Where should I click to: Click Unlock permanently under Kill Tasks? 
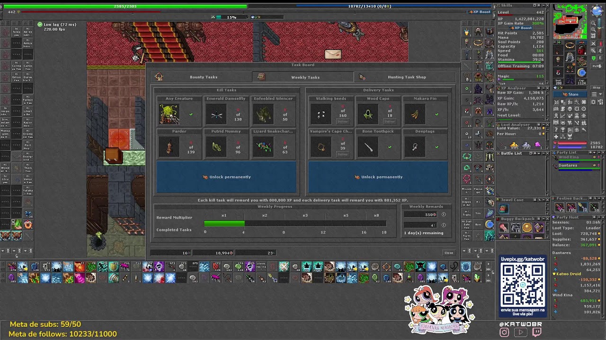coord(227,177)
